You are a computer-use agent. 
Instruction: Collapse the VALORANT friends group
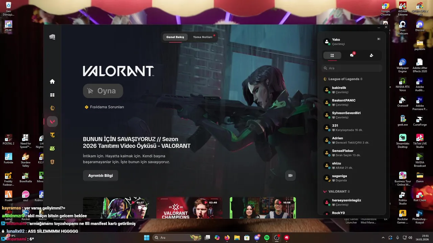(x=337, y=191)
